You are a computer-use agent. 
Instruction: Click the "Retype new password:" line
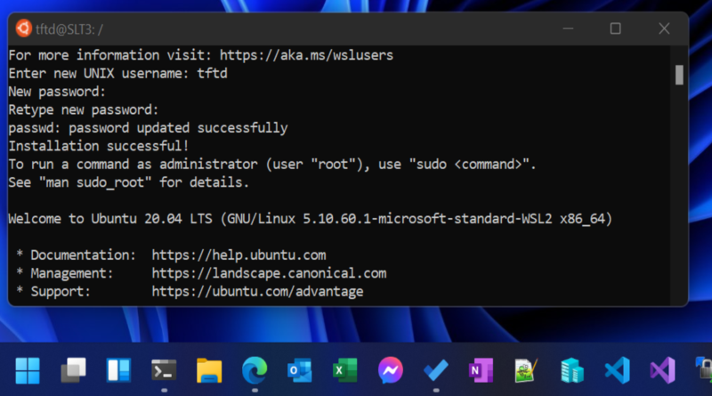point(84,109)
